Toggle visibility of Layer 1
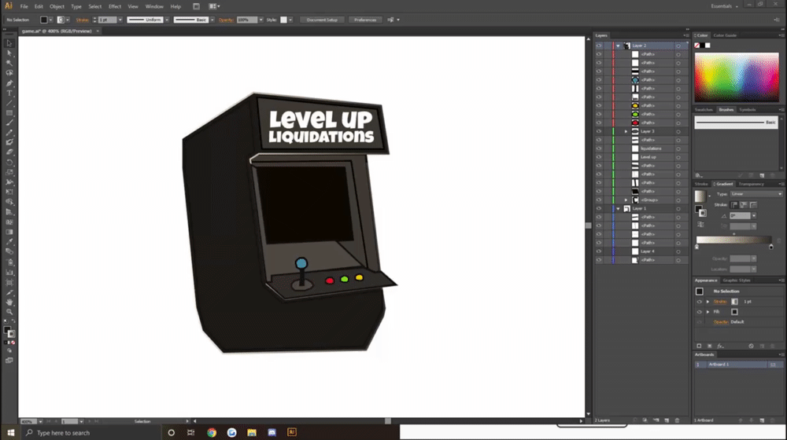This screenshot has width=787, height=440. click(x=599, y=208)
